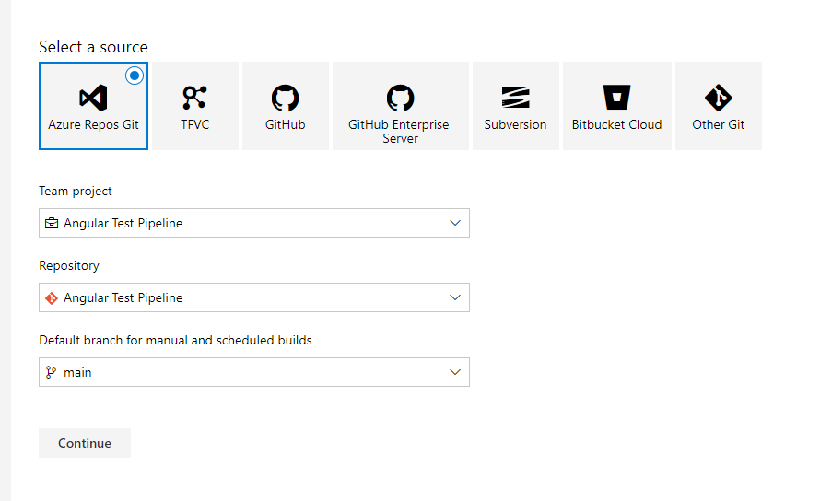This screenshot has height=501, width=832.
Task: Choose the Subversion source icon
Action: (x=515, y=98)
